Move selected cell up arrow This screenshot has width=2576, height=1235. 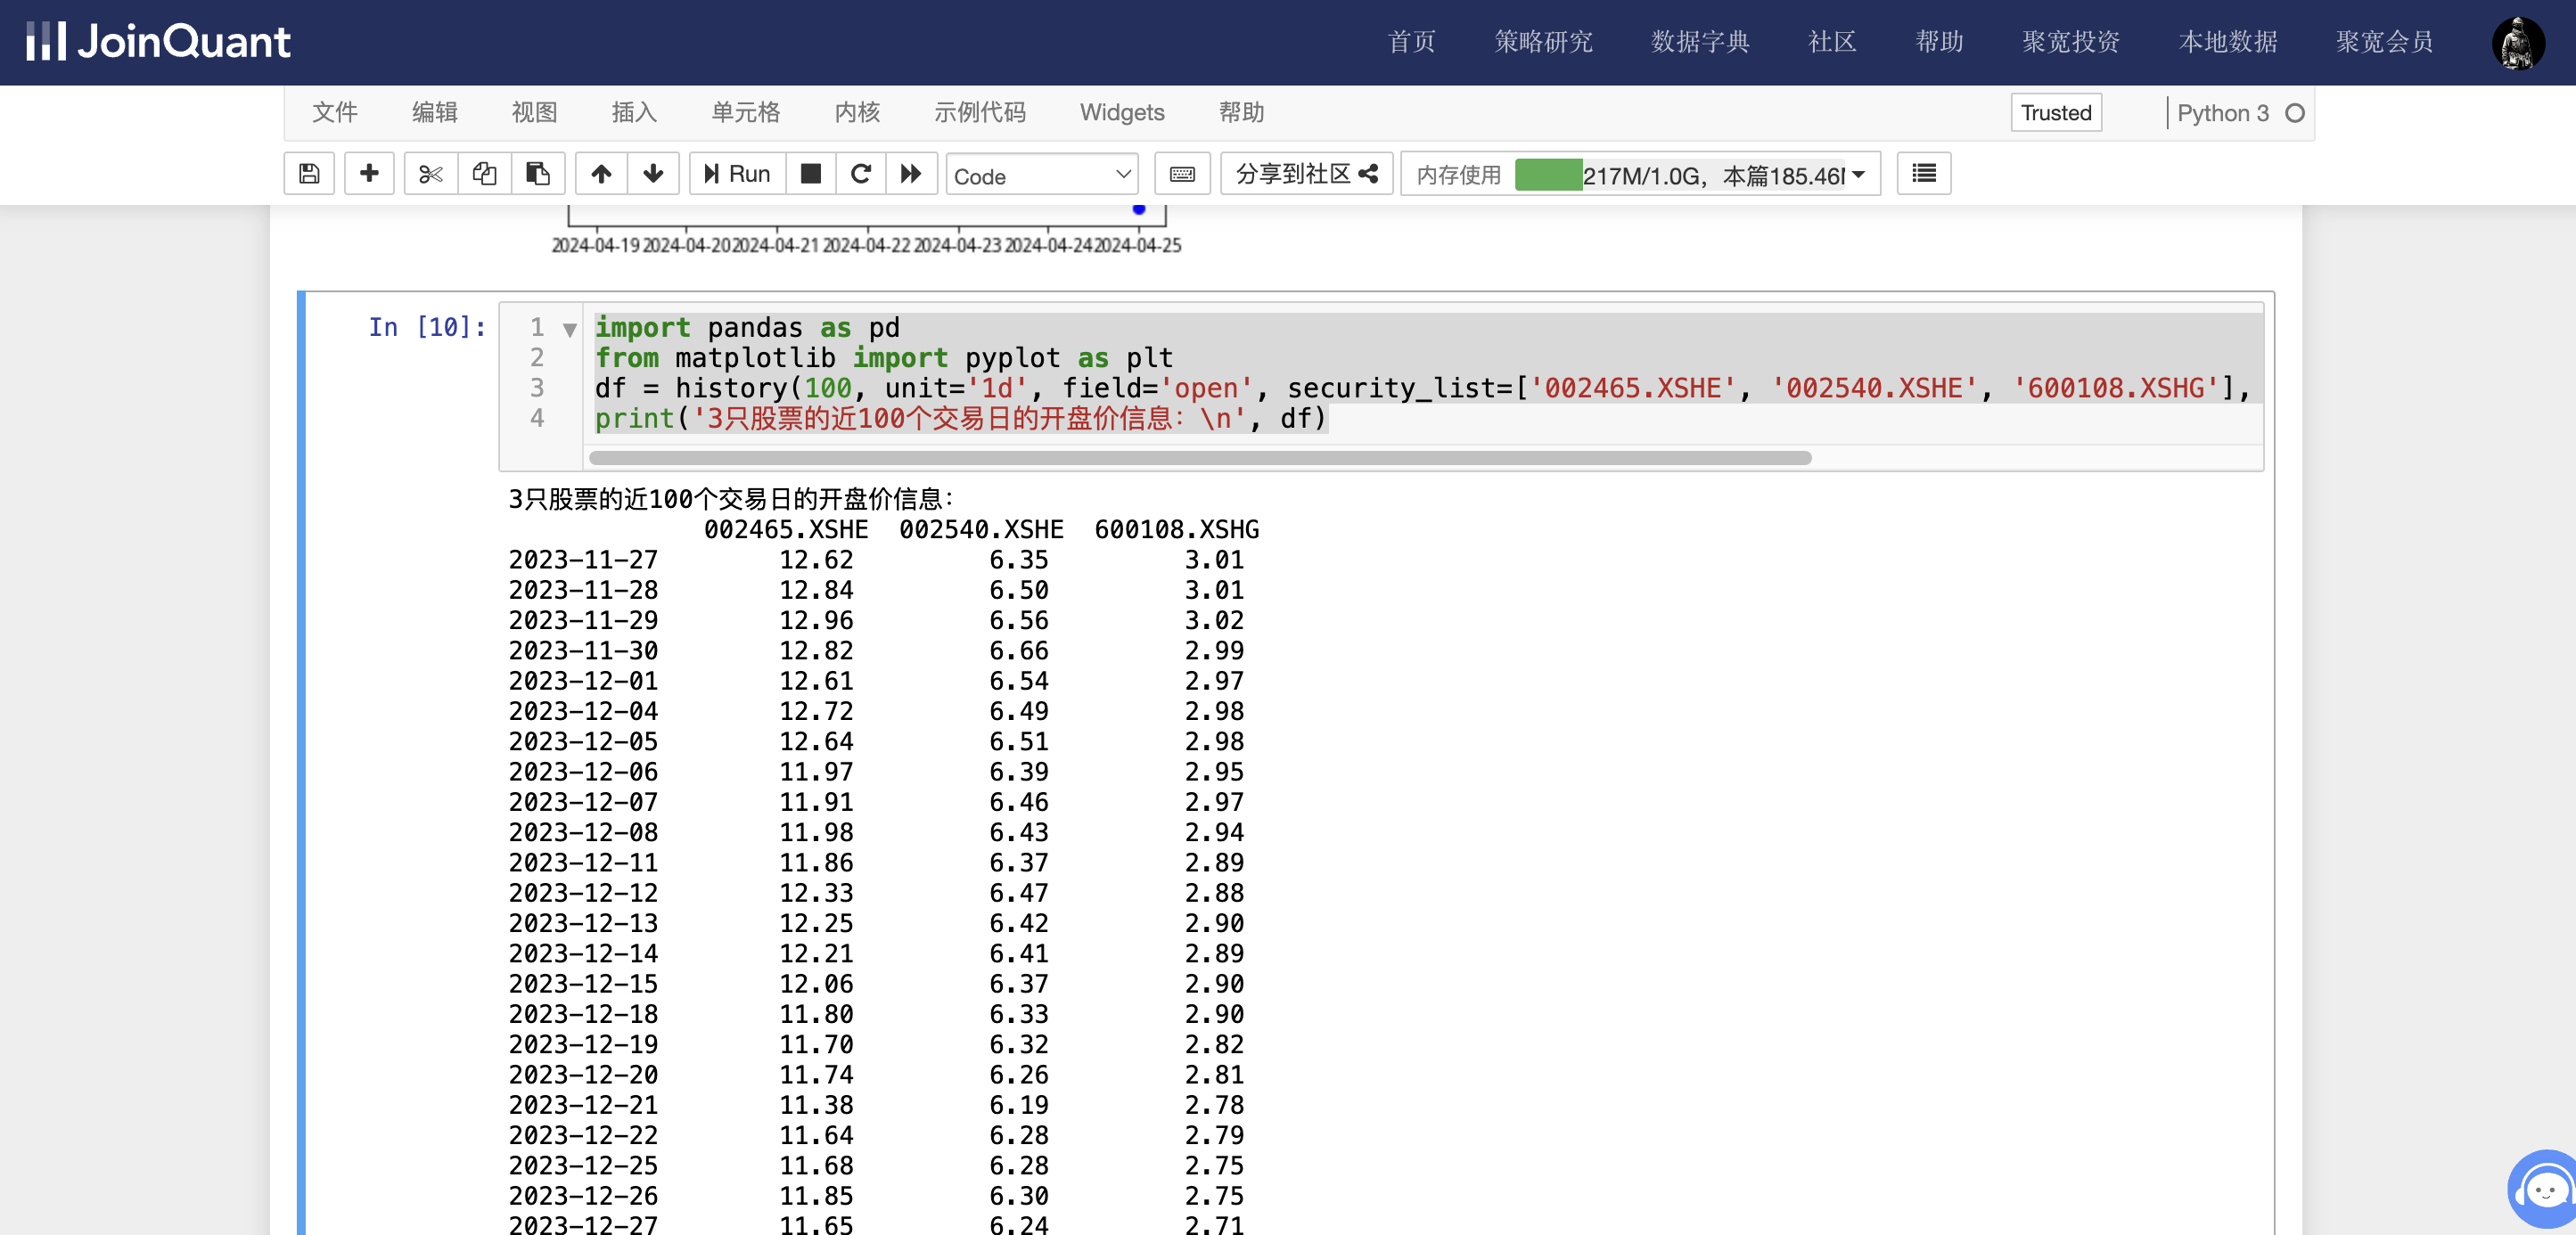click(x=601, y=174)
